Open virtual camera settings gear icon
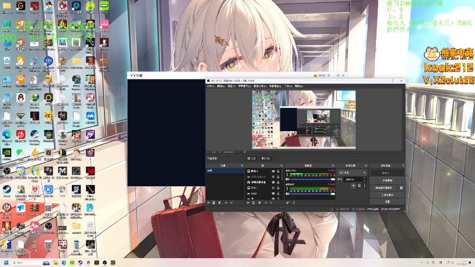475x267 pixels. point(401,187)
